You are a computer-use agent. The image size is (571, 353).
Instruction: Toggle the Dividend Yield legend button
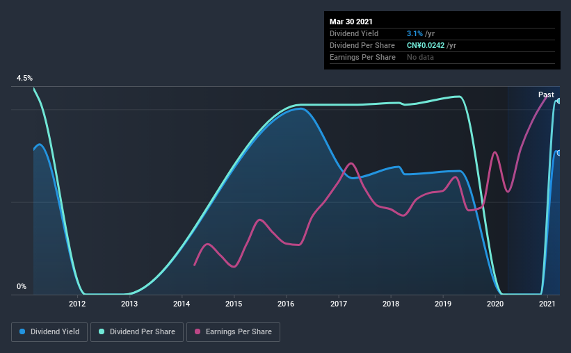coord(49,332)
